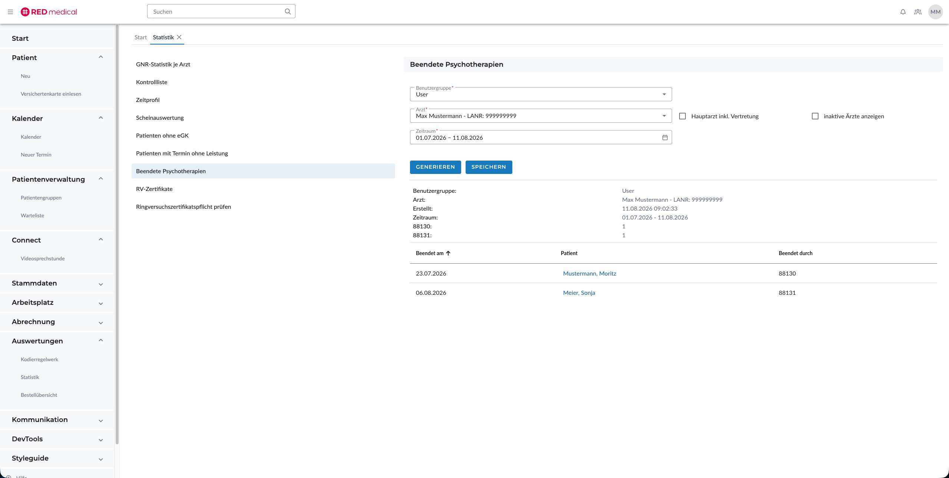
Task: Open the notifications bell
Action: [x=903, y=12]
